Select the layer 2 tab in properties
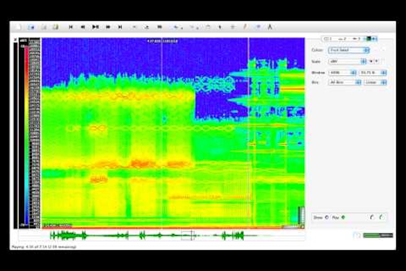The height and width of the screenshot is (271, 406). (x=342, y=39)
